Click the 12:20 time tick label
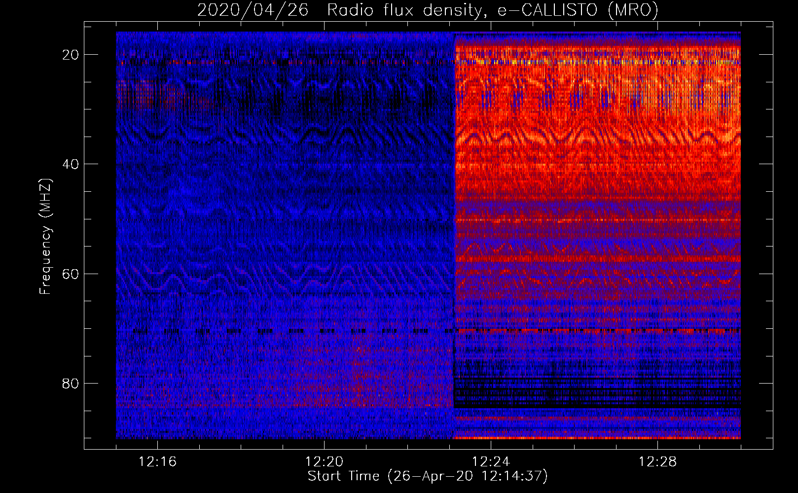This screenshot has width=798, height=493. click(325, 462)
